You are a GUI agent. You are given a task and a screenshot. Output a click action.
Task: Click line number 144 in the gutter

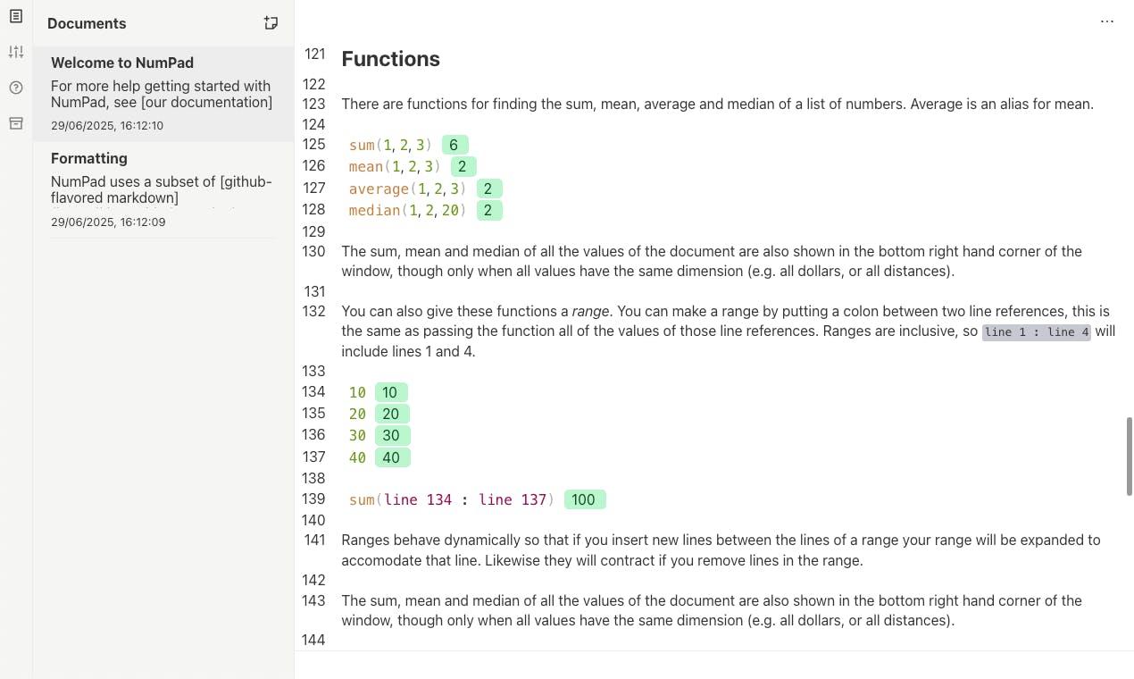tap(314, 640)
